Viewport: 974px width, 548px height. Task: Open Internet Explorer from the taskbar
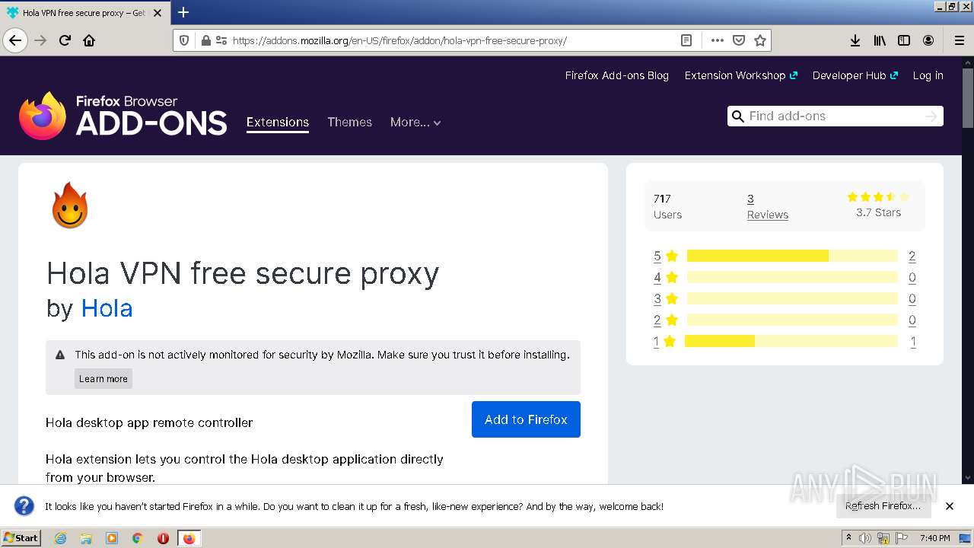coord(60,538)
